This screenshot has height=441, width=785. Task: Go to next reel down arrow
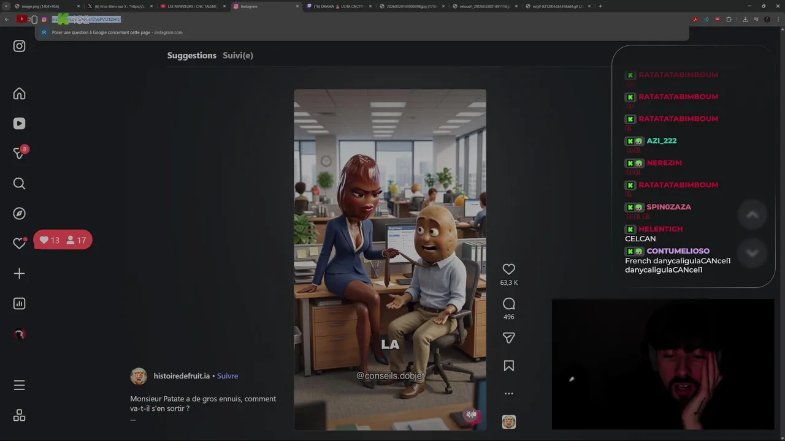pos(752,253)
